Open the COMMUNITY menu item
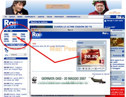126x97 pixels. pyautogui.click(x=30, y=17)
